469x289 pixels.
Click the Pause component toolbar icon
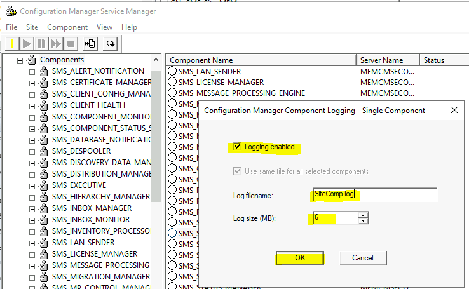tap(41, 44)
